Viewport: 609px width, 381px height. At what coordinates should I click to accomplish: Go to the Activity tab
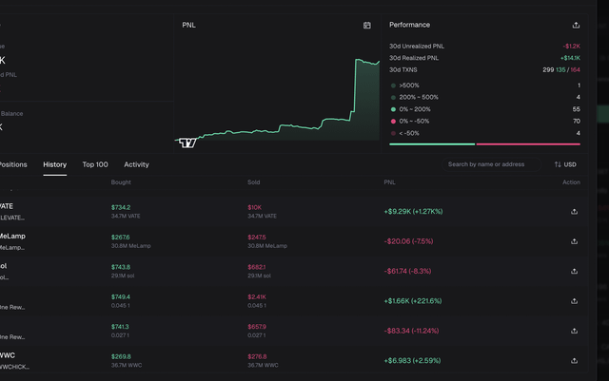click(x=136, y=164)
